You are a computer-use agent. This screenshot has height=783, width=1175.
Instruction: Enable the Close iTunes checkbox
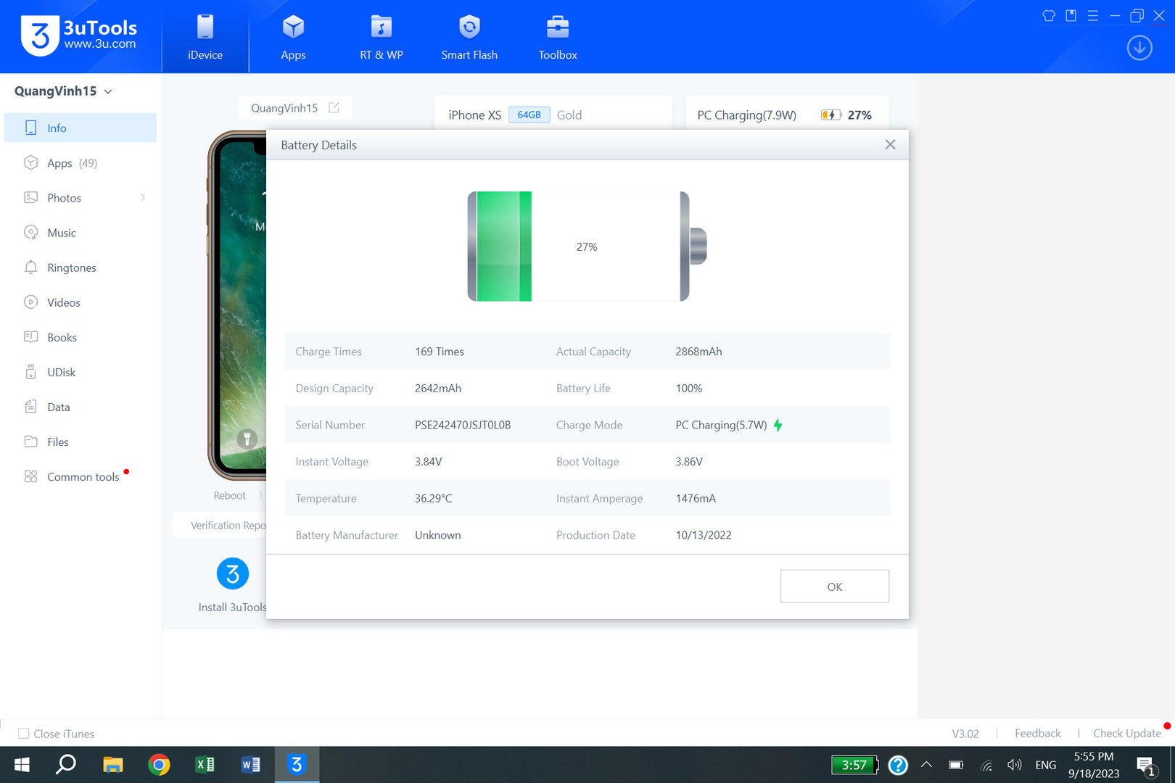coord(24,734)
